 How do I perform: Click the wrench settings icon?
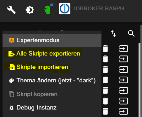click(x=11, y=10)
